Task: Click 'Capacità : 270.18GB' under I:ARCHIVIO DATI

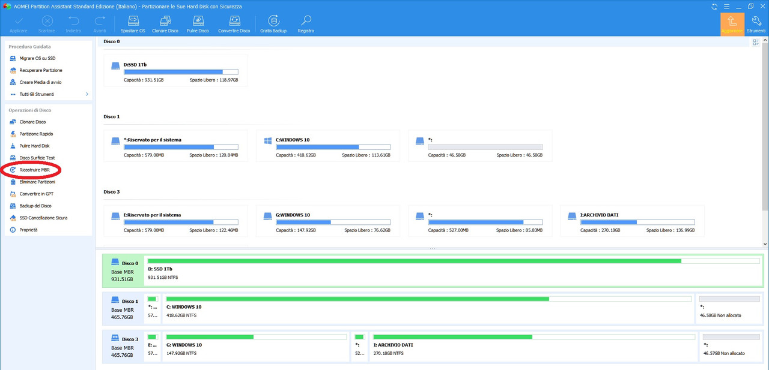Action: coord(601,230)
